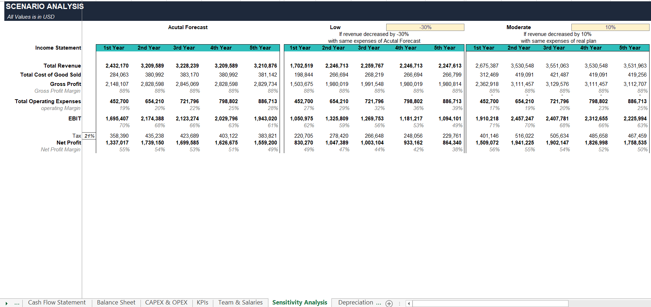This screenshot has width=651, height=307.
Task: Click forecast 5th year EBIT 1,943,020
Action: pyautogui.click(x=265, y=119)
